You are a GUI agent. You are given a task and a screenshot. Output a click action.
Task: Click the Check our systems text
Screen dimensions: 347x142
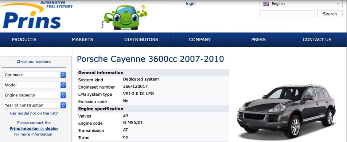coord(34,62)
